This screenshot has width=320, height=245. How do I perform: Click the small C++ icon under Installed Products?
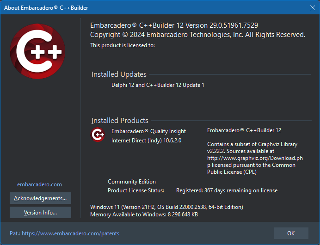(x=98, y=135)
